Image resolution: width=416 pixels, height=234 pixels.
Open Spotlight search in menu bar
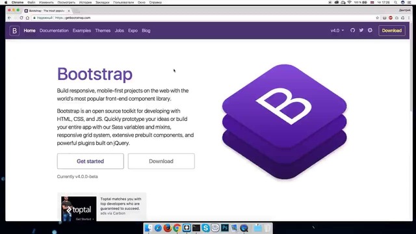[396, 3]
